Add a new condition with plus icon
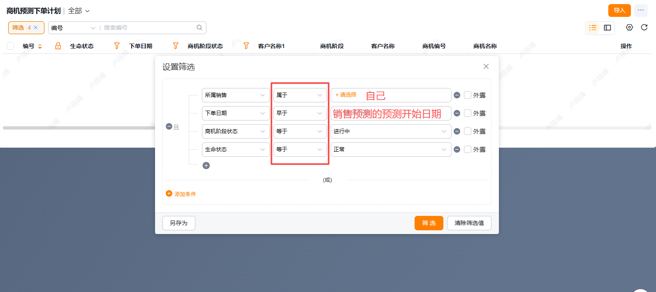656x292 pixels. 206,165
